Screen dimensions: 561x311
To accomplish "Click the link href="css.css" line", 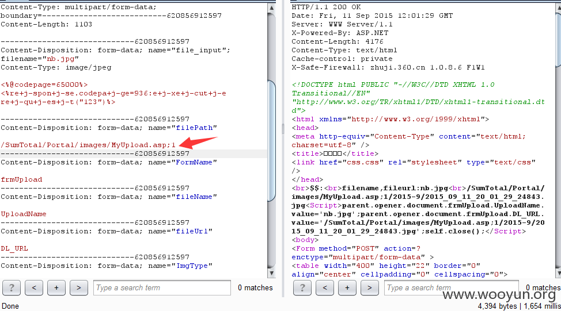I will tap(414, 162).
